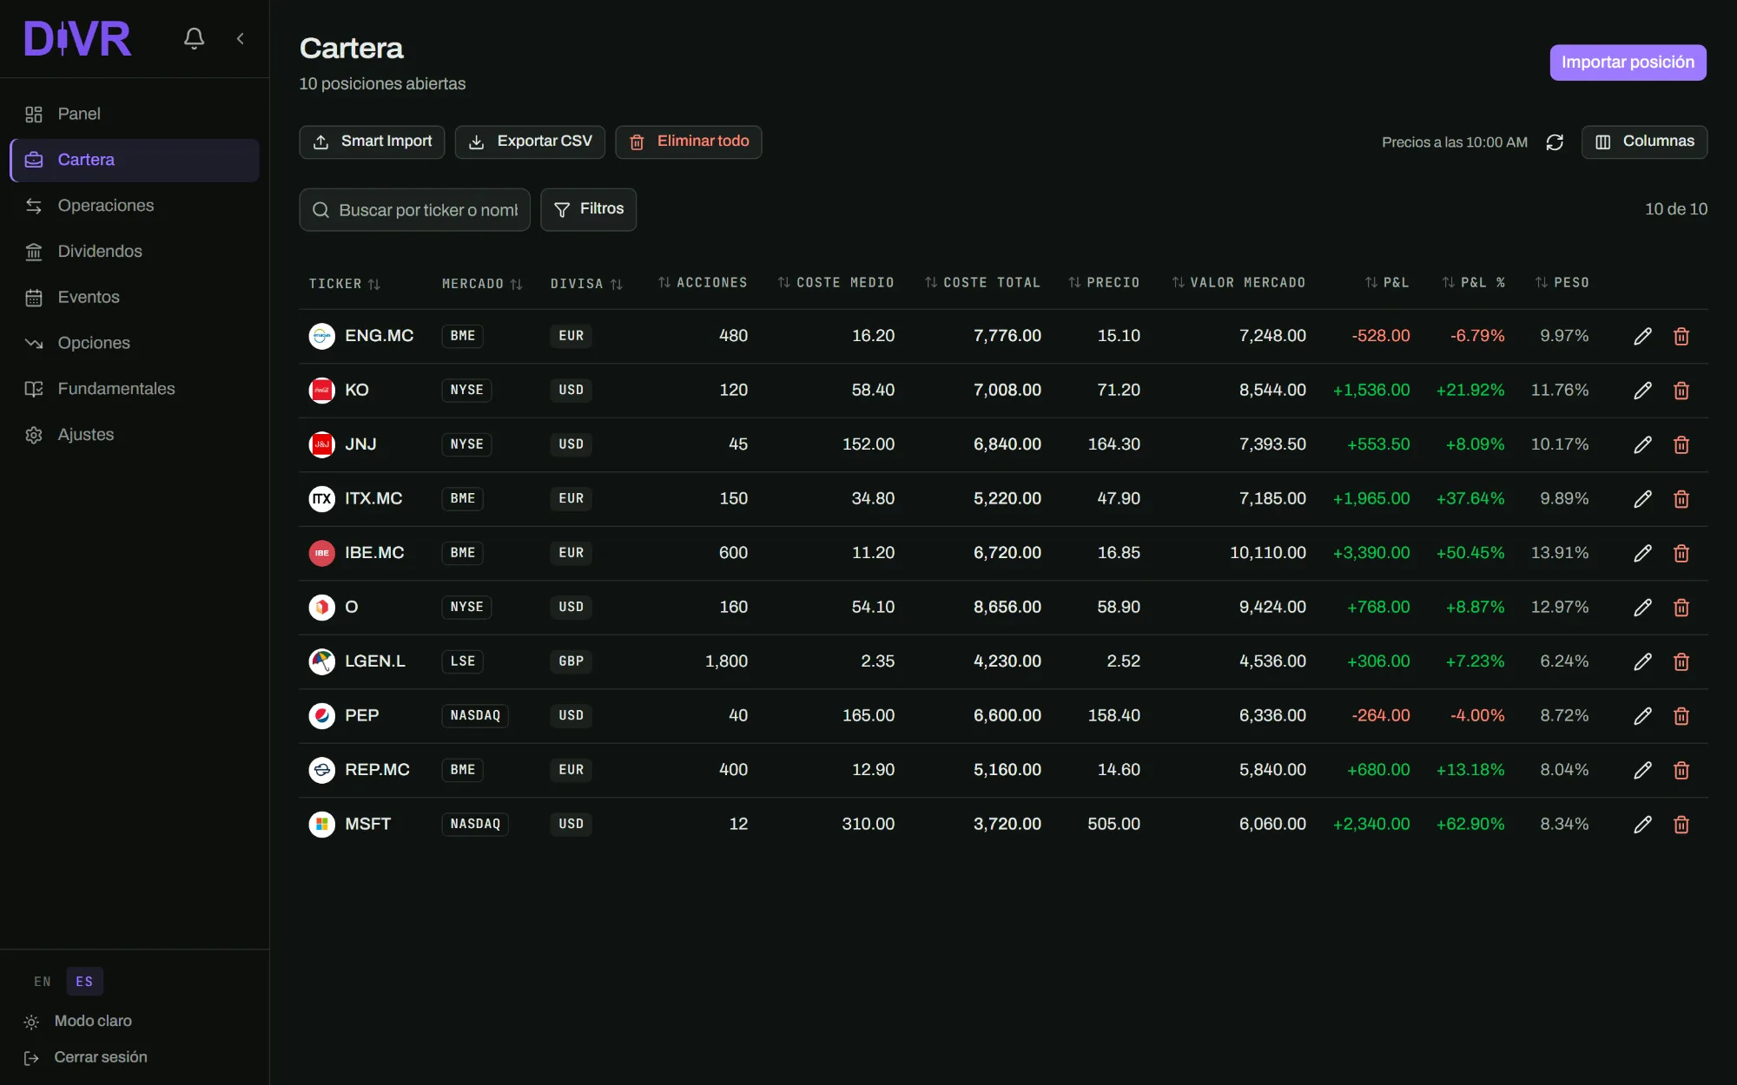Delete the O position
This screenshot has width=1737, height=1085.
pos(1681,608)
